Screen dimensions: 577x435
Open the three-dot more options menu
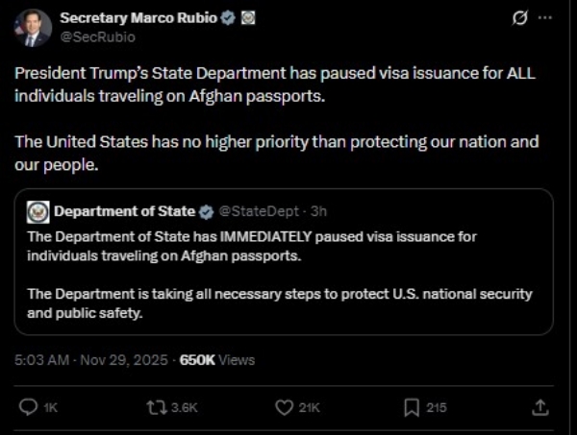(x=545, y=18)
